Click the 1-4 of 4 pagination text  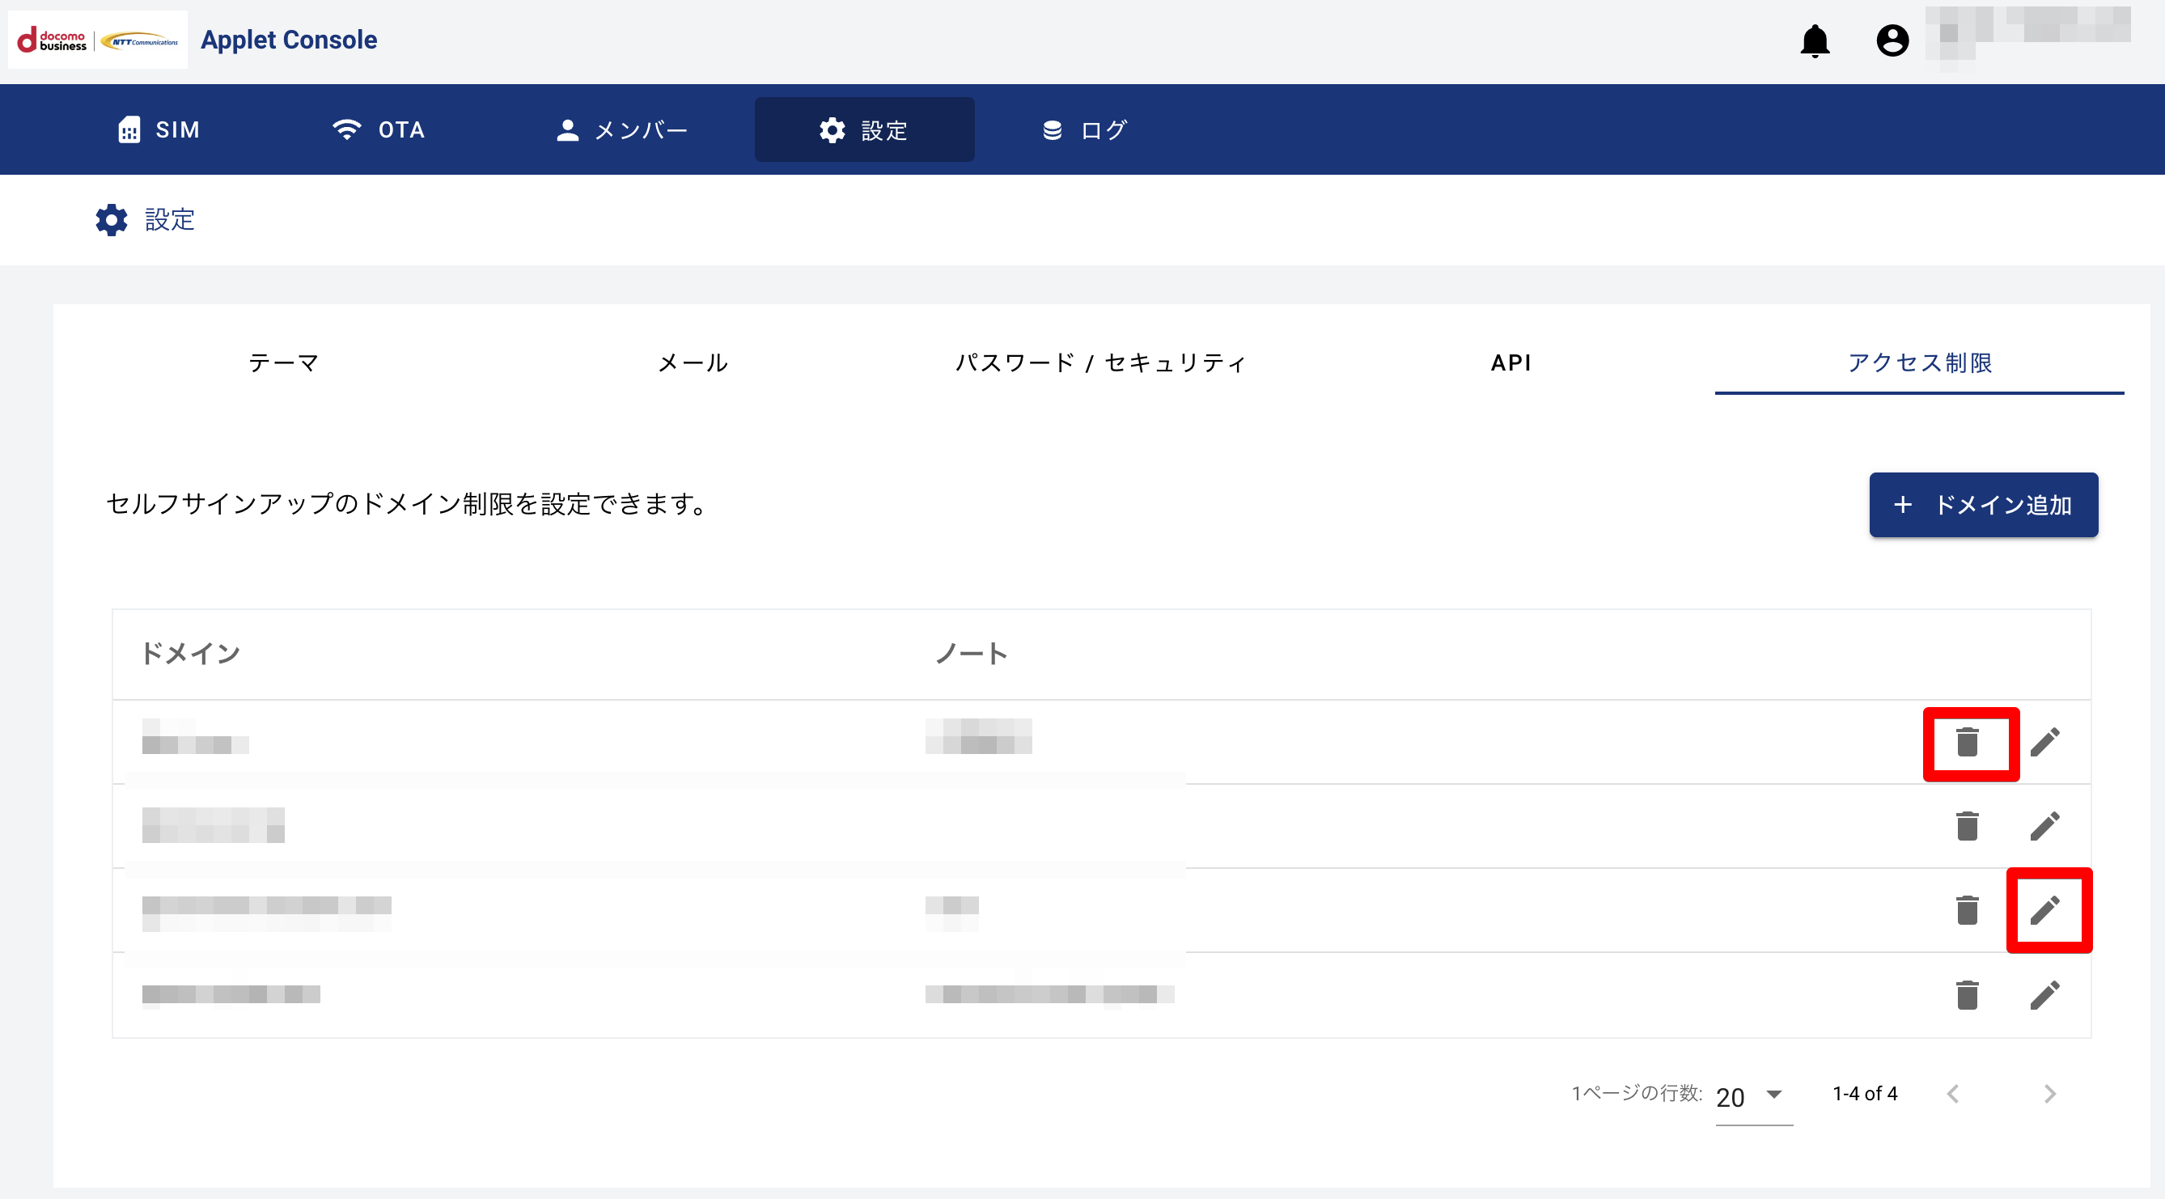click(1864, 1093)
